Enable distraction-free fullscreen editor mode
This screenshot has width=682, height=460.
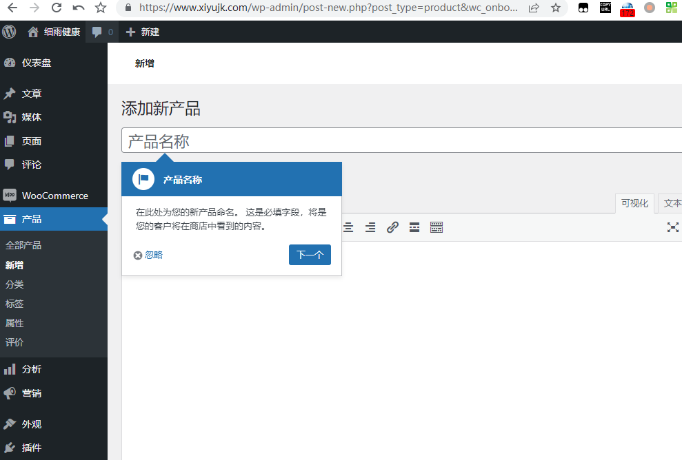672,227
